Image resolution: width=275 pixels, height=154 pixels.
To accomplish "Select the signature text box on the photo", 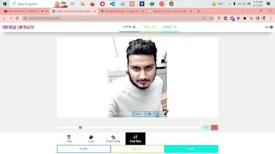I will point(149,114).
